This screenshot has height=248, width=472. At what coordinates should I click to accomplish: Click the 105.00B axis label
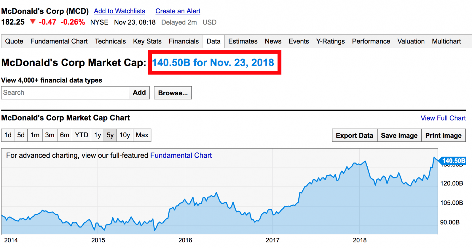click(452, 203)
